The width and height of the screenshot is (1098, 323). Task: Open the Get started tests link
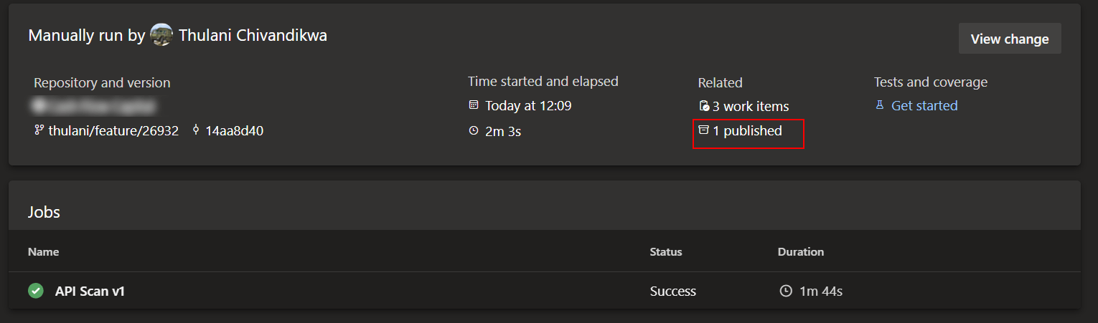(924, 105)
